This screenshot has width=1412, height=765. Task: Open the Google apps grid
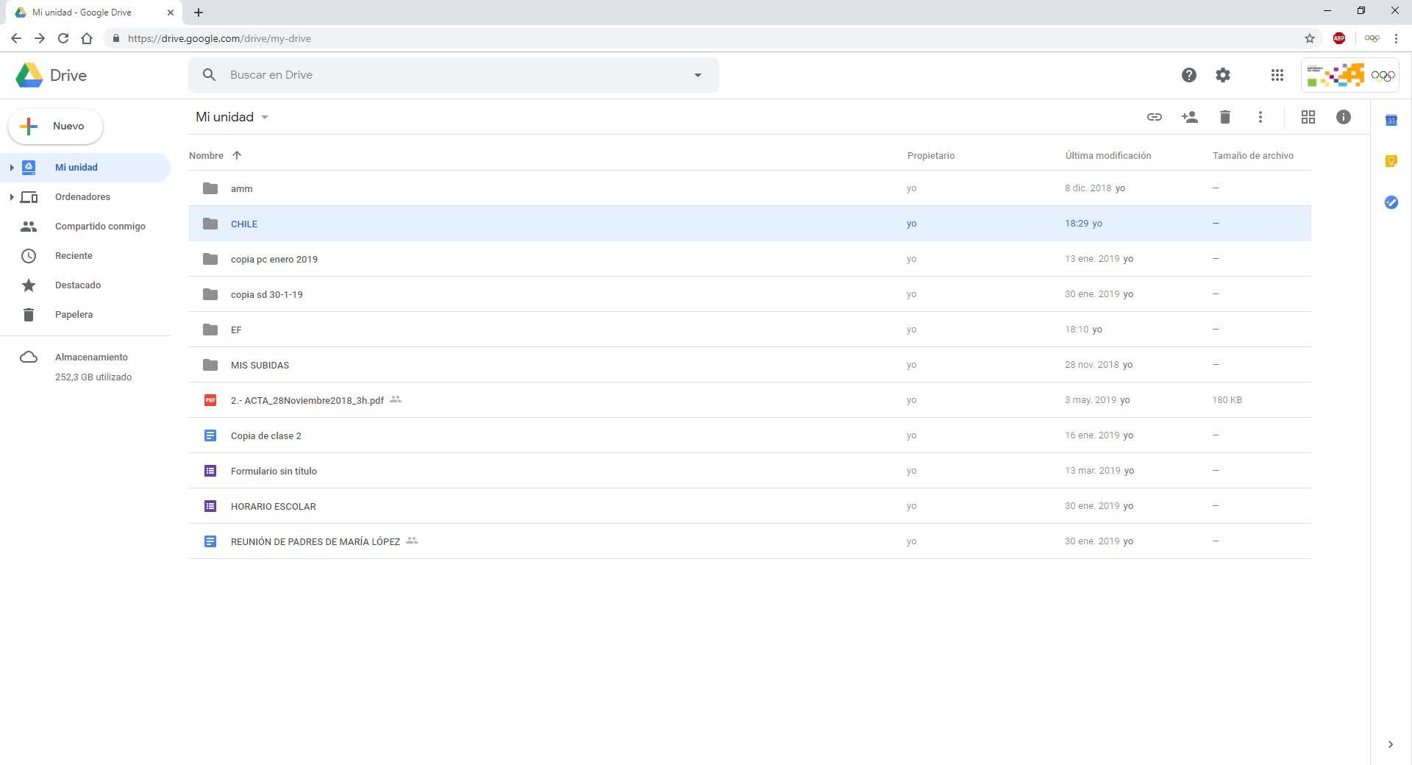pyautogui.click(x=1277, y=75)
